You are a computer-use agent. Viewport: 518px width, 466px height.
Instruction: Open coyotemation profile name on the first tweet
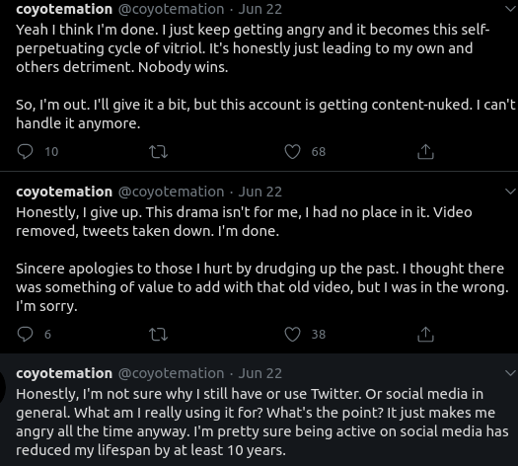(64, 9)
